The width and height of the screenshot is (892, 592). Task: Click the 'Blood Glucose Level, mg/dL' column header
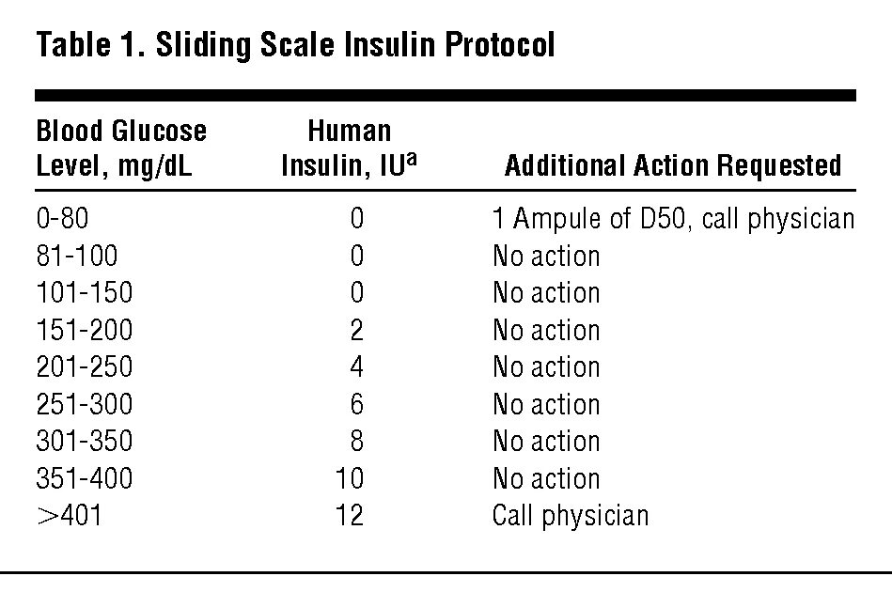click(x=121, y=147)
